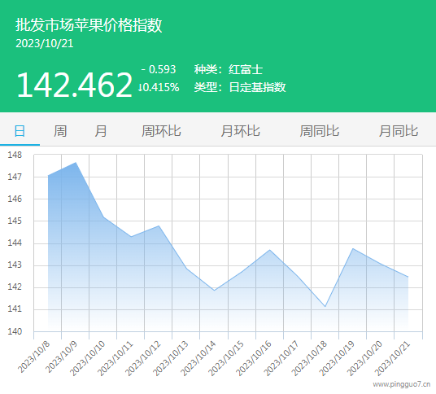Click the 2023/10/14 x-axis date label
The image size is (436, 394).
(198, 358)
